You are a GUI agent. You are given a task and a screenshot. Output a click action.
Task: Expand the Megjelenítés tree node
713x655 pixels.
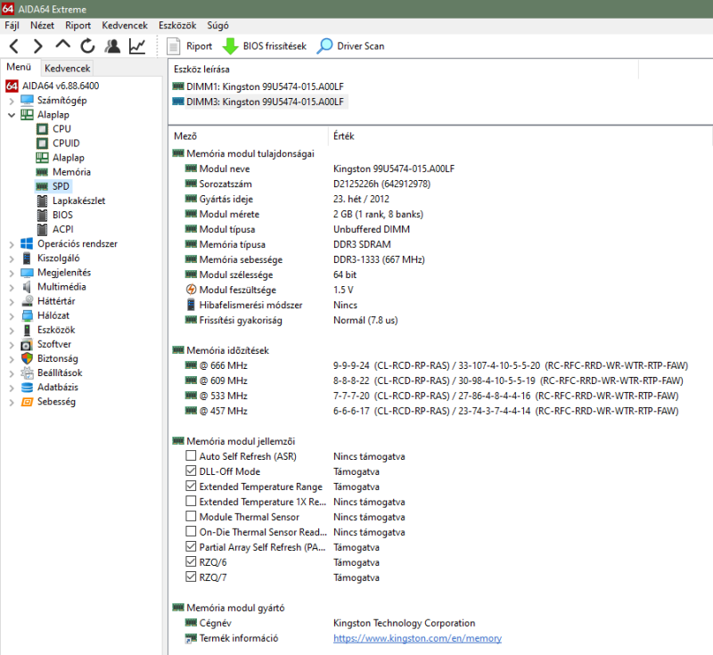pos(12,274)
